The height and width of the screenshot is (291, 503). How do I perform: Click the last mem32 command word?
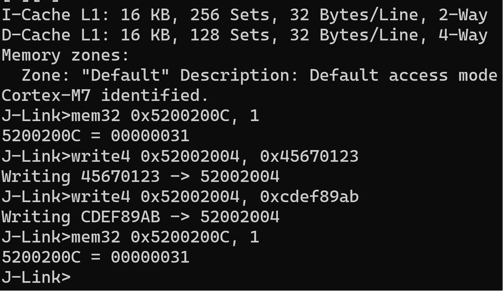(x=95, y=237)
